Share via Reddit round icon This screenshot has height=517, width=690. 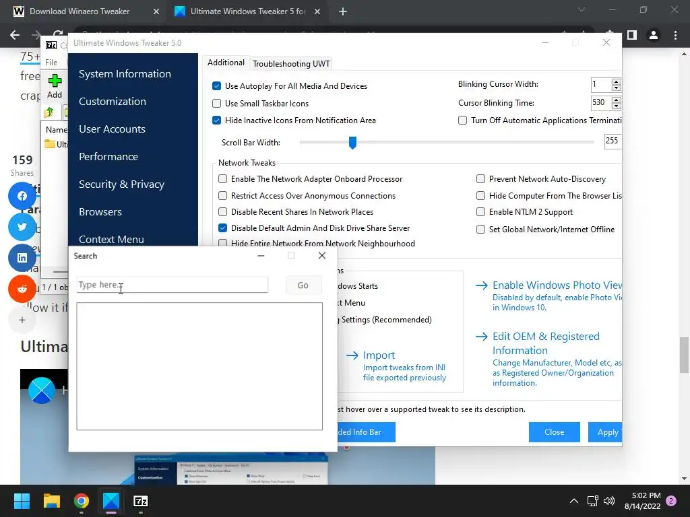tap(22, 289)
